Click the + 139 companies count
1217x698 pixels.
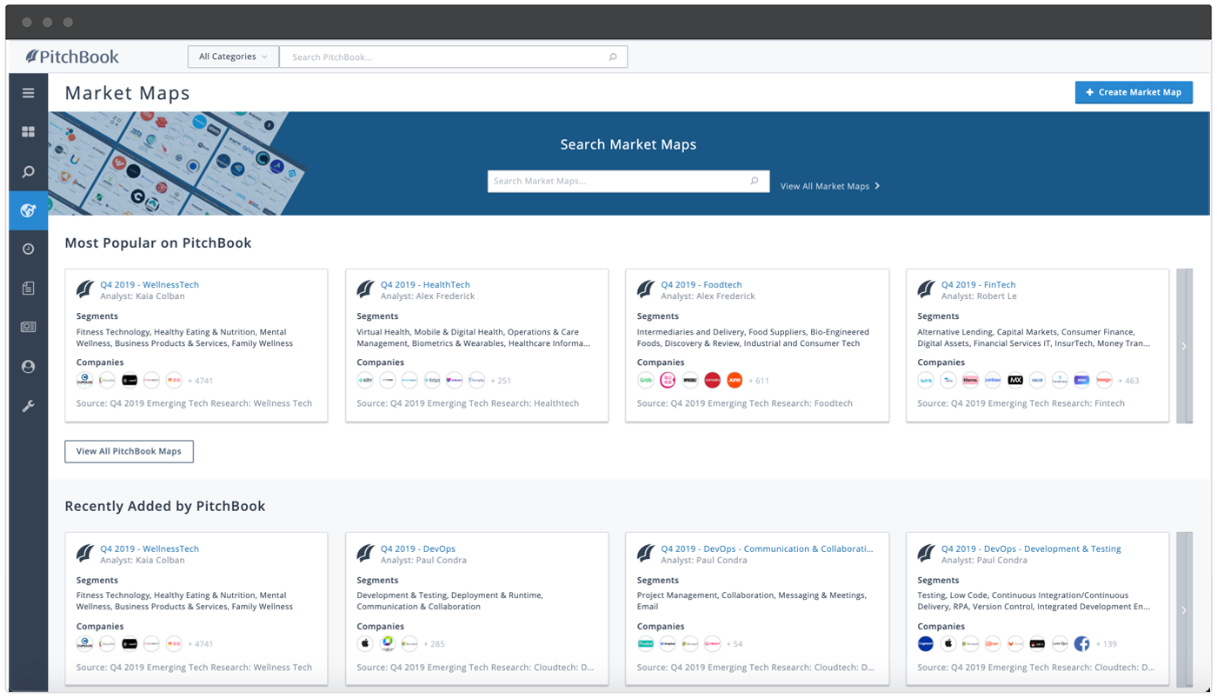(1106, 644)
